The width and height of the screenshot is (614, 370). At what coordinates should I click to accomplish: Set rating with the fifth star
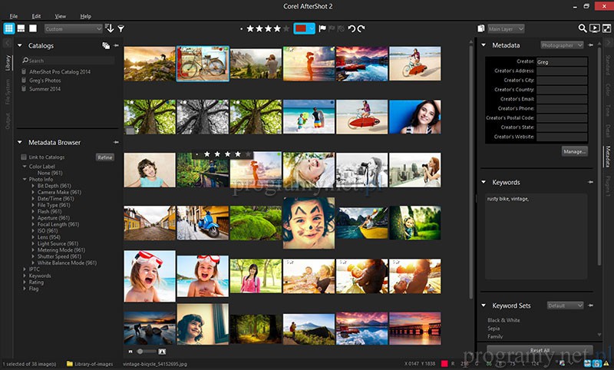point(286,28)
